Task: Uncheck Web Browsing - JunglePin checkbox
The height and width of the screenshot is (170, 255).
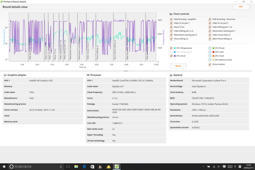Action: 171,19
